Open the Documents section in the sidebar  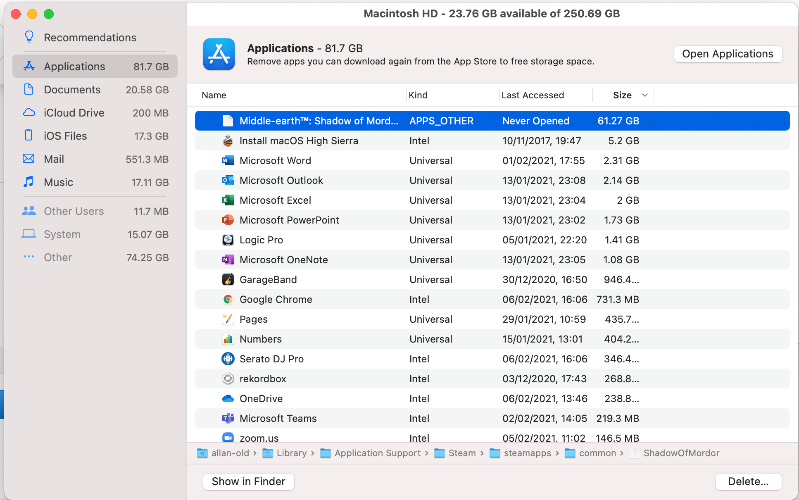click(x=72, y=89)
